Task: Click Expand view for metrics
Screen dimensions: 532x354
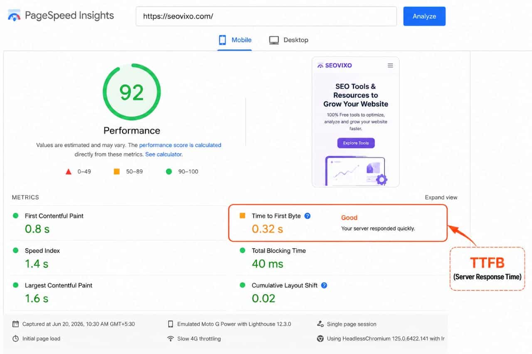Action: tap(441, 198)
